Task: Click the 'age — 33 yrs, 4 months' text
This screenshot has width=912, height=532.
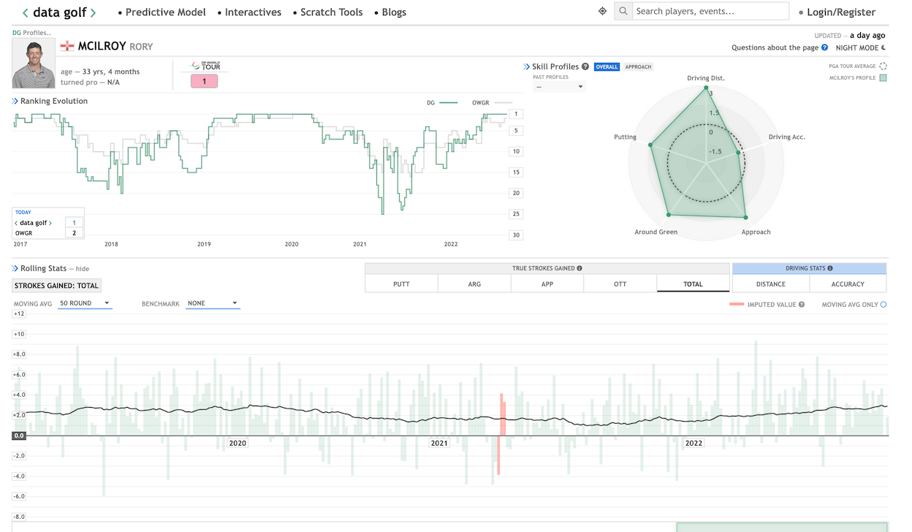Action: pyautogui.click(x=100, y=72)
